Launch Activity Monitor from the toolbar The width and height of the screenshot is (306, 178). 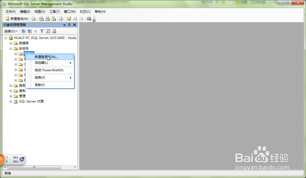tap(89, 19)
